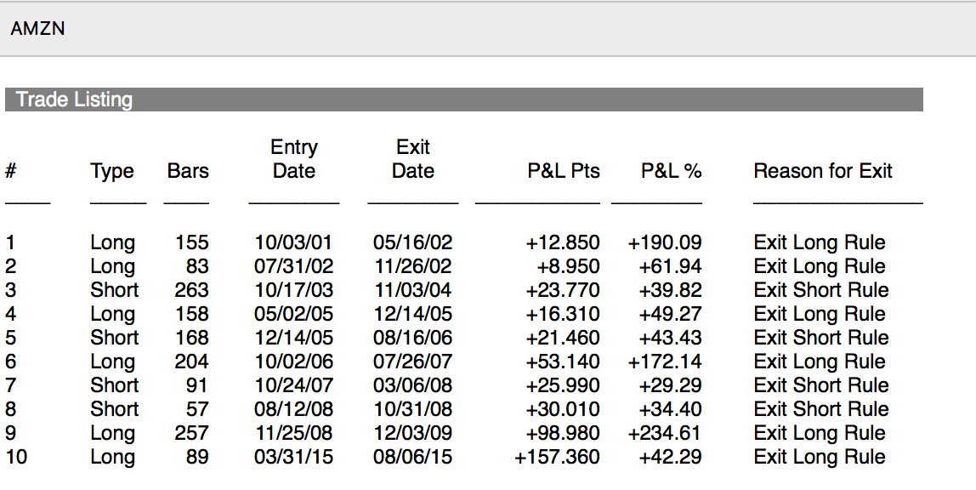976x490 pixels.
Task: Click the P&L % column header
Action: (x=671, y=171)
